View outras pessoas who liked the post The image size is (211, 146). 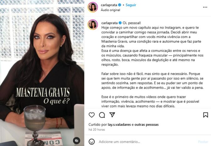(x=147, y=125)
